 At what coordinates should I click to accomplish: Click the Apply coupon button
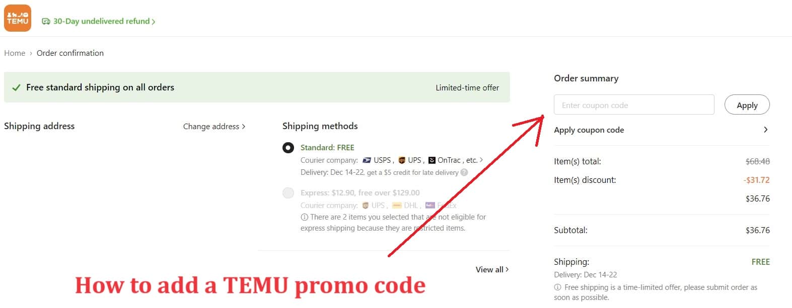coord(747,105)
